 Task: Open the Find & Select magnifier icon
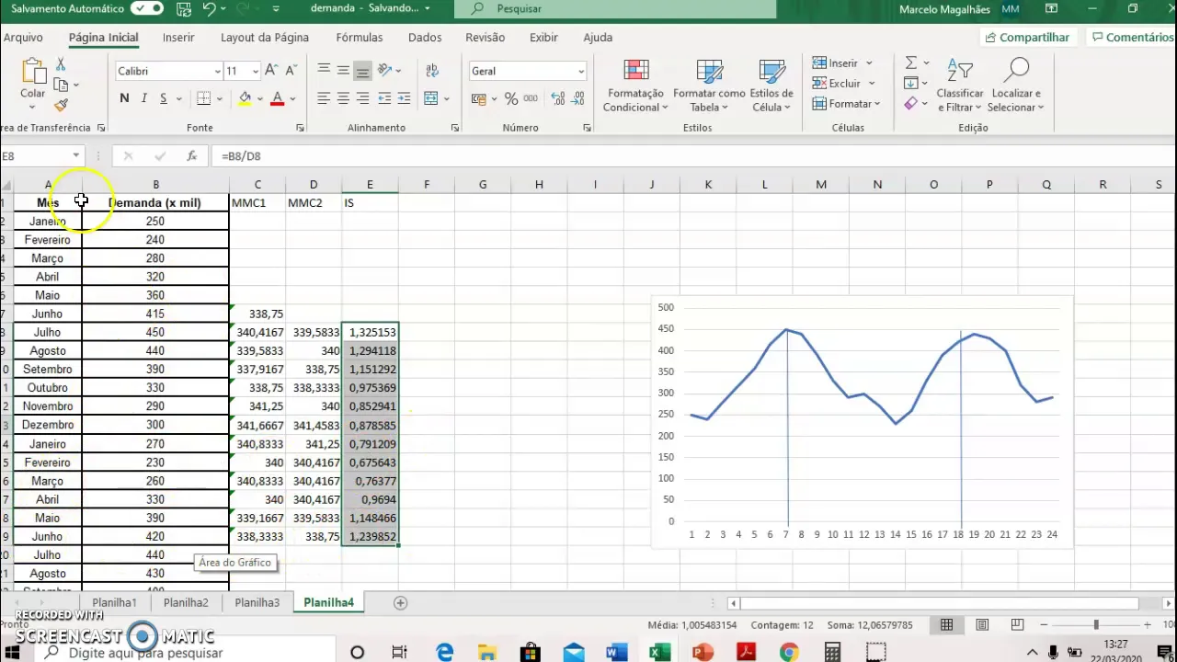pos(1017,71)
